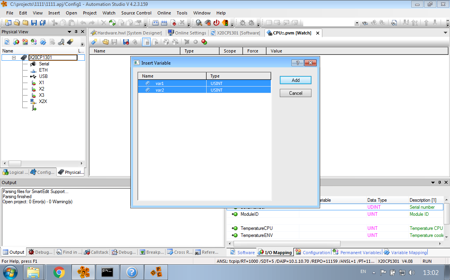The image size is (450, 280).
Task: Click the red power restart icon
Action: point(216,23)
